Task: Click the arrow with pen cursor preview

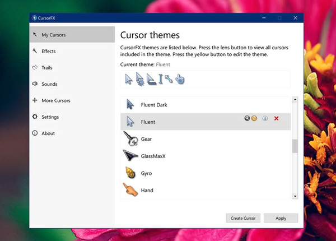Action: [151, 79]
